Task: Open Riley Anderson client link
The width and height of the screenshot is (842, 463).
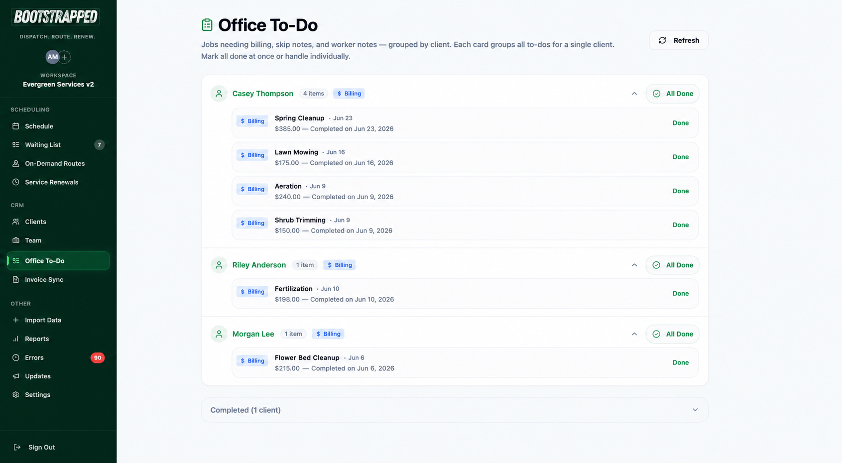Action: coord(259,265)
